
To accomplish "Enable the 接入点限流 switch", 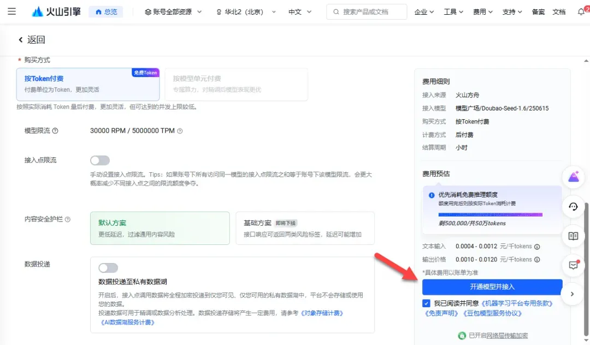I will click(100, 160).
